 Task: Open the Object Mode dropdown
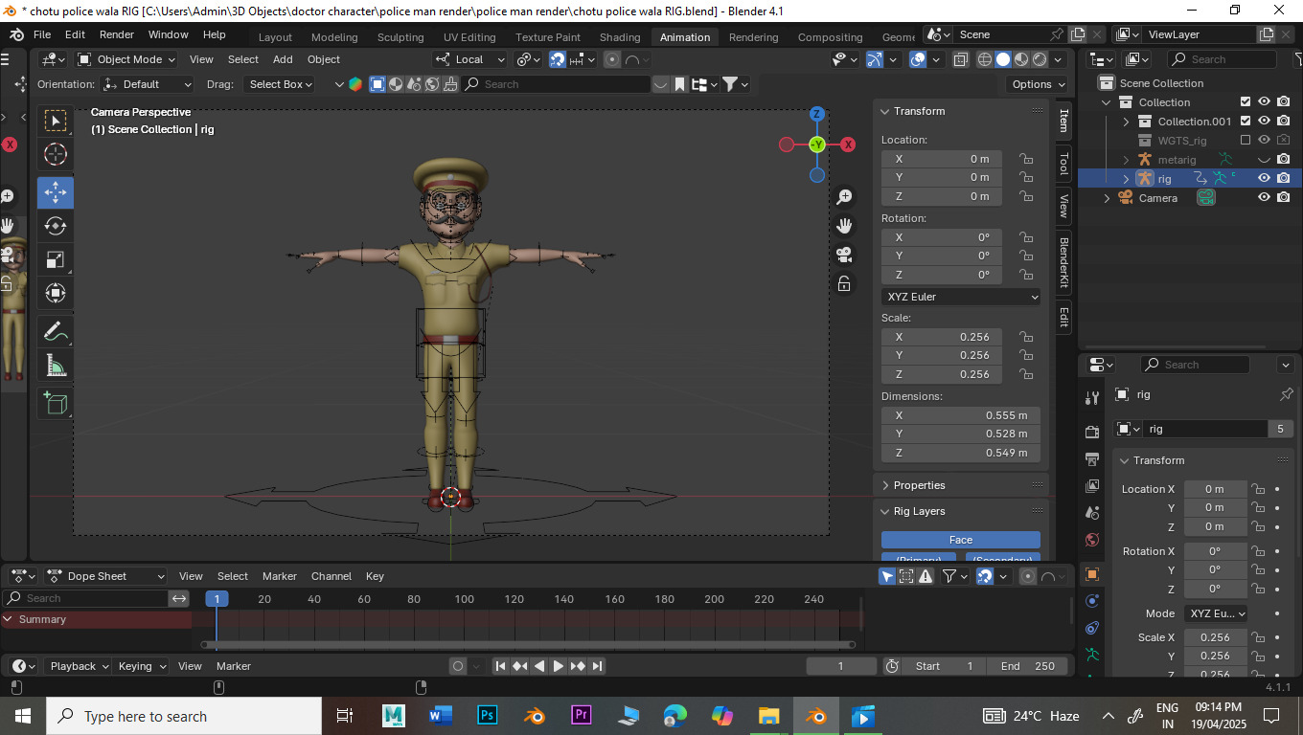point(126,59)
